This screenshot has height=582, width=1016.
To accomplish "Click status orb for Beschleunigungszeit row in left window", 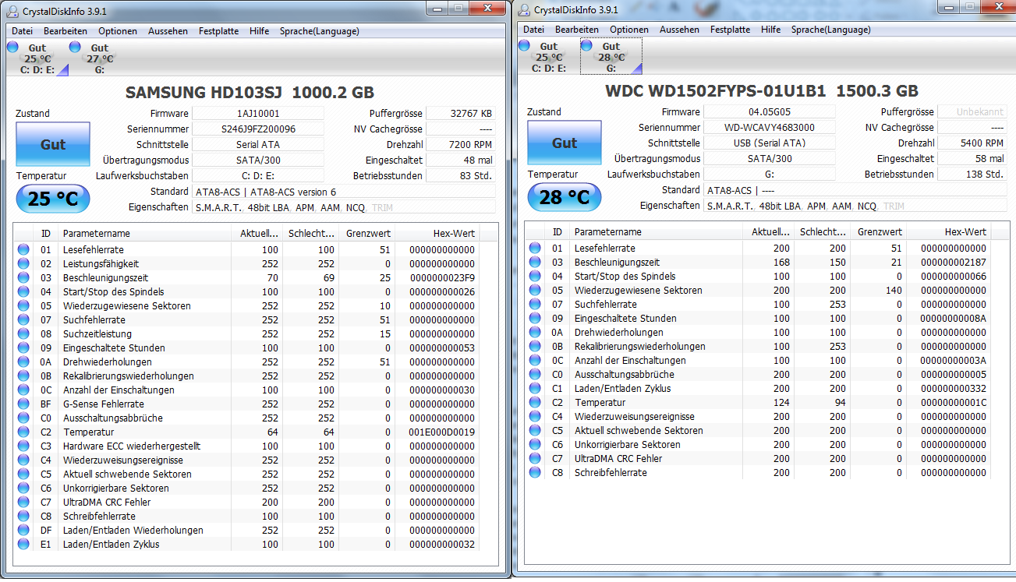I will [23, 277].
